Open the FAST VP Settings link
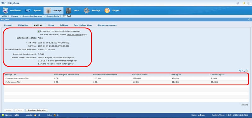This screenshot has width=252, height=118. click(74, 35)
